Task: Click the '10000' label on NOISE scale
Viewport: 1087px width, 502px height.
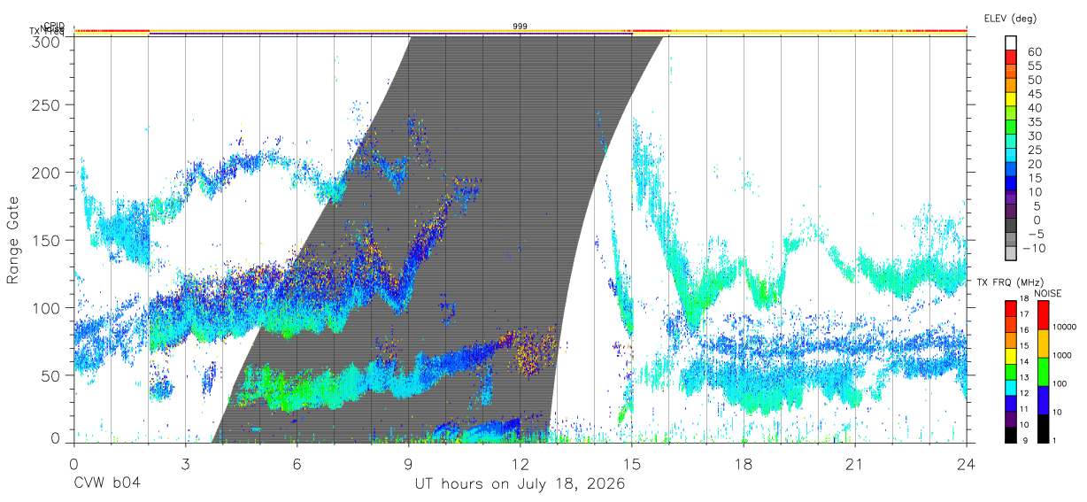Action: [1064, 328]
